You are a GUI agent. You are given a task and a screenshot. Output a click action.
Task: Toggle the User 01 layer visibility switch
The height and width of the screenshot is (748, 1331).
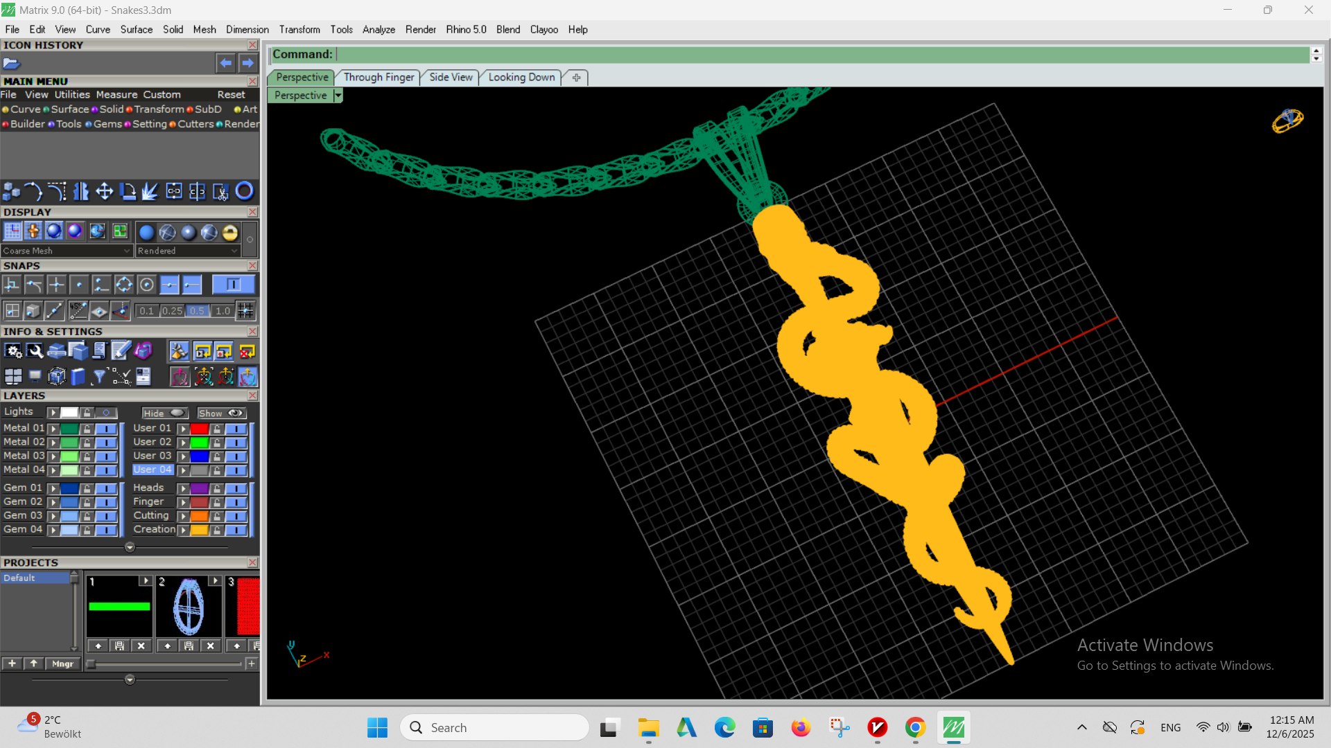236,429
